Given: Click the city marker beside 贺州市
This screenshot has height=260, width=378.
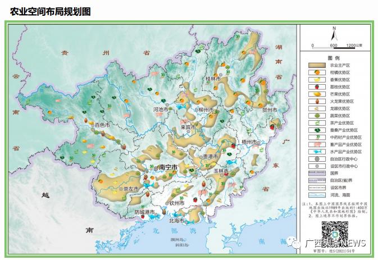Looking at the screenshot, I should (x=272, y=104).
